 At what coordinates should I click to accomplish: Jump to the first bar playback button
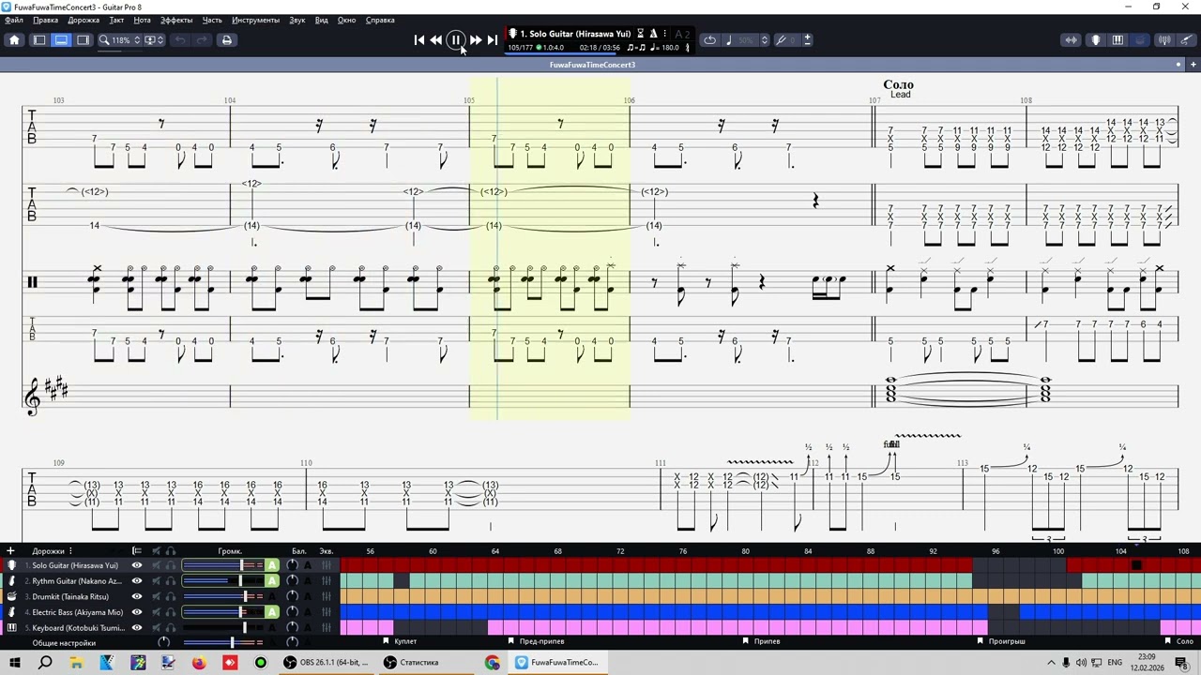tap(419, 39)
